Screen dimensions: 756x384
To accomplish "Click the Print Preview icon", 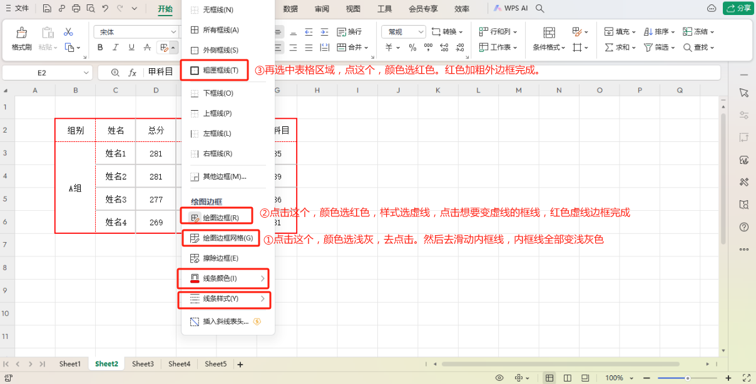I will pos(91,9).
